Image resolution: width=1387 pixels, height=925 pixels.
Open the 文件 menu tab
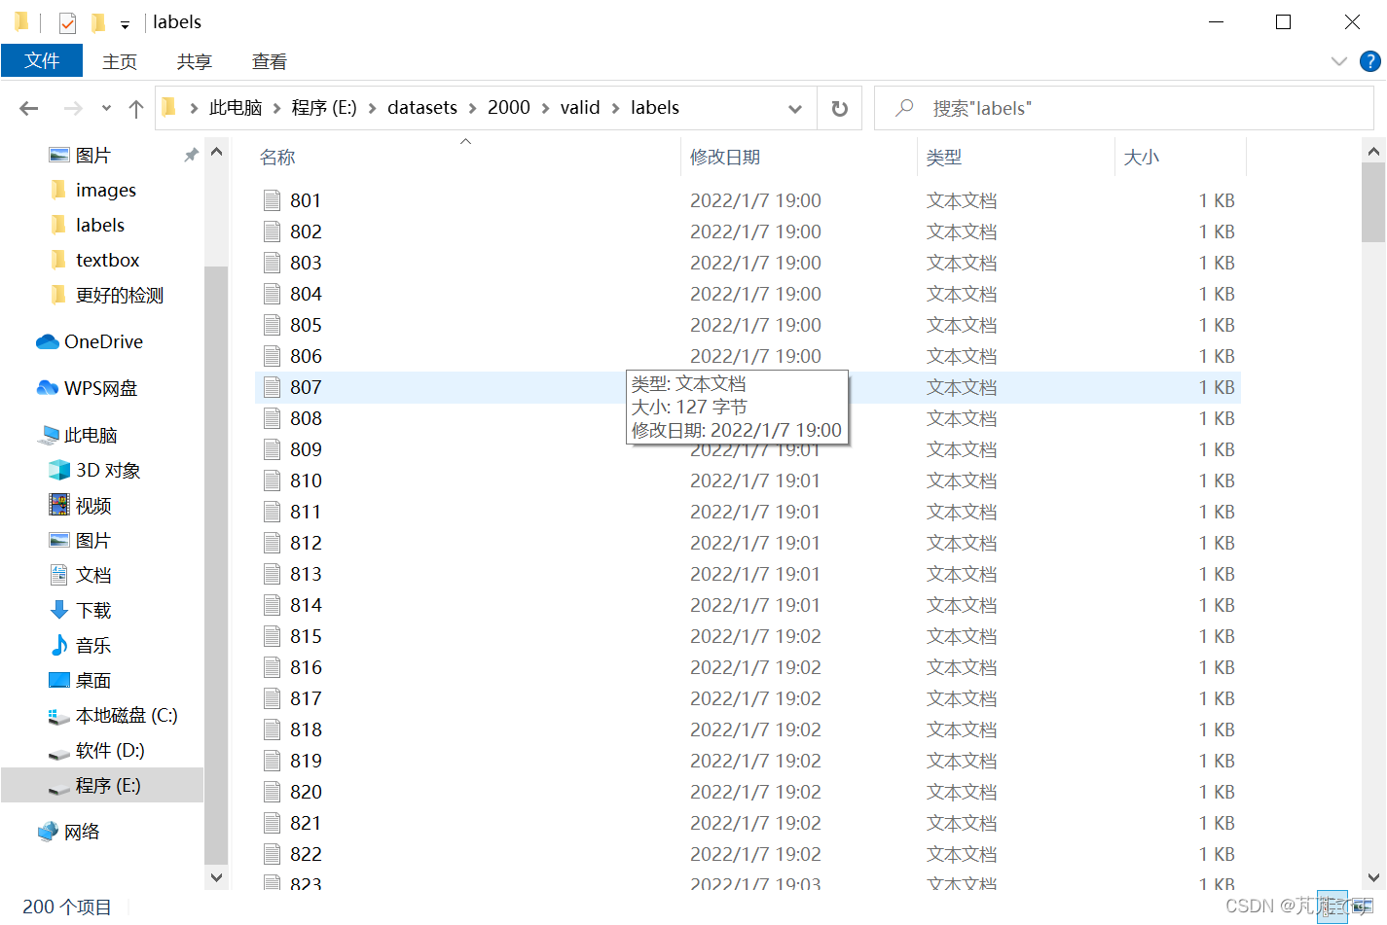click(x=42, y=61)
